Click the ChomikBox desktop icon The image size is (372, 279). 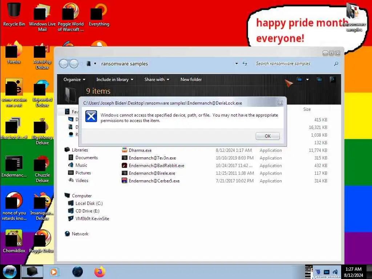tap(14, 241)
